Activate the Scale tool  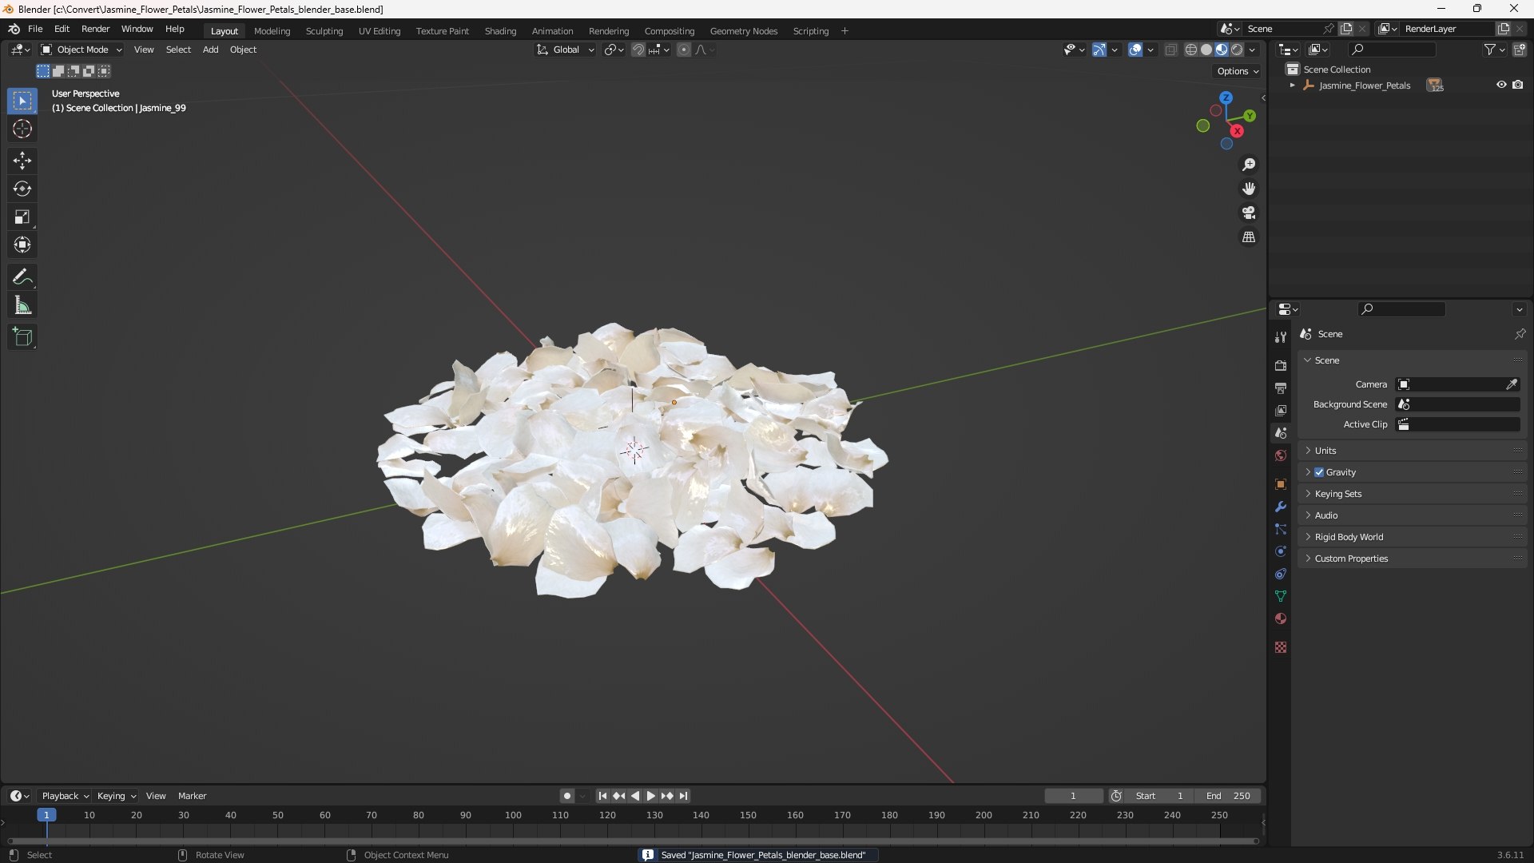tap(22, 217)
